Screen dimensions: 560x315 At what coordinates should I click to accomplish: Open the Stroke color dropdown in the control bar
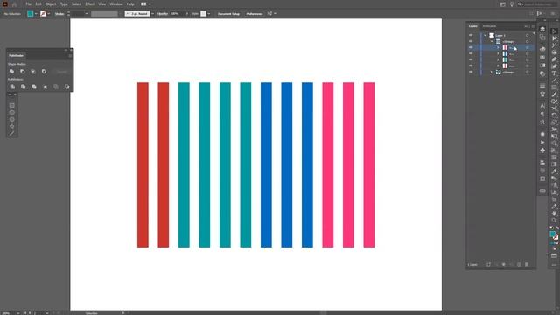pos(49,14)
